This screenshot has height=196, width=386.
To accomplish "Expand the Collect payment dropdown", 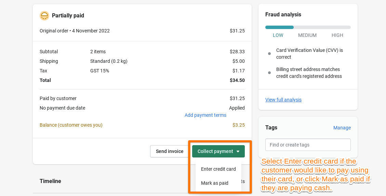I will pyautogui.click(x=218, y=151).
